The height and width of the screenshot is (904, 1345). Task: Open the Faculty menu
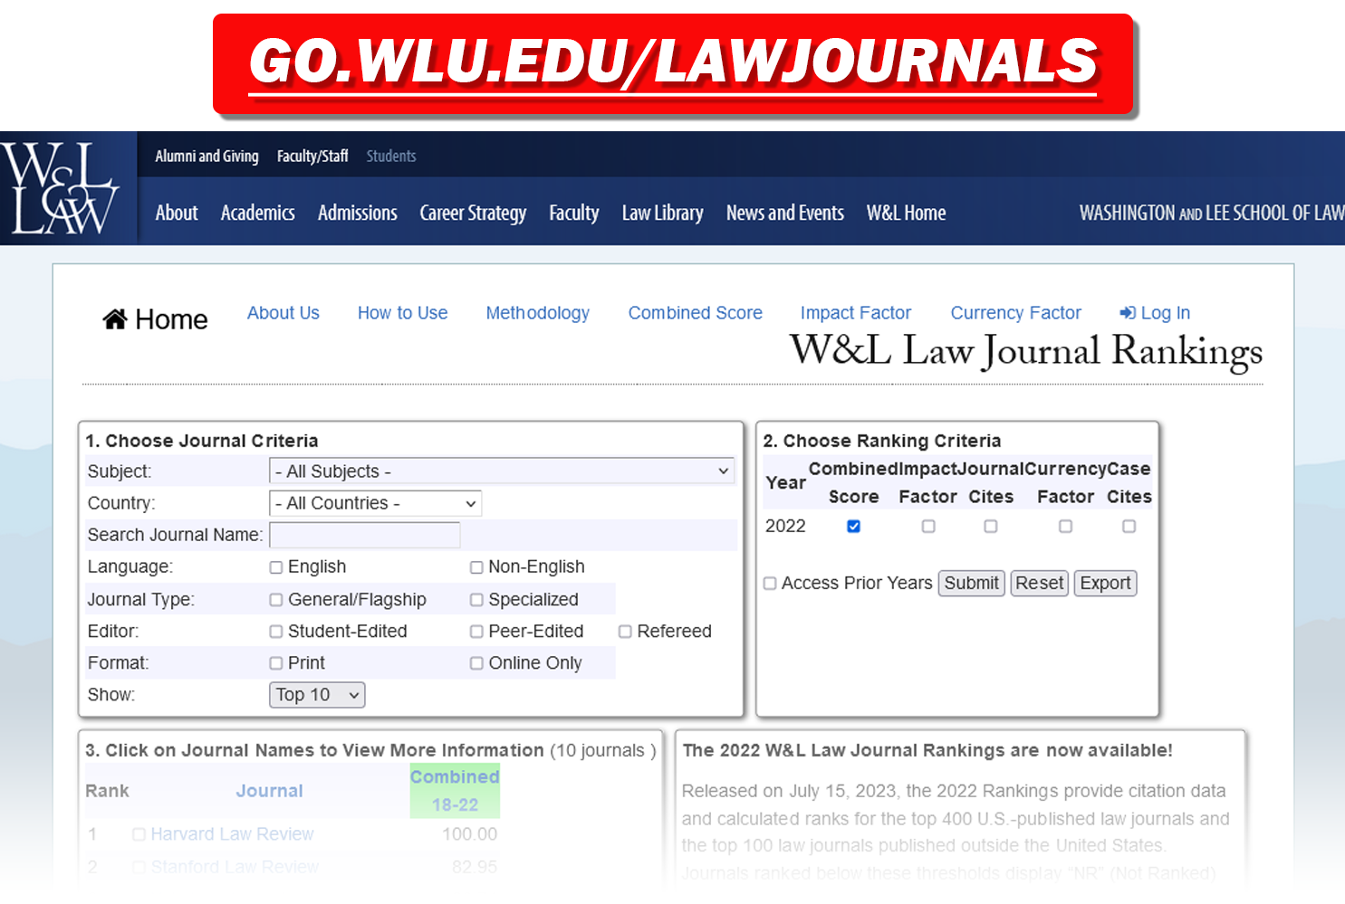click(x=574, y=214)
